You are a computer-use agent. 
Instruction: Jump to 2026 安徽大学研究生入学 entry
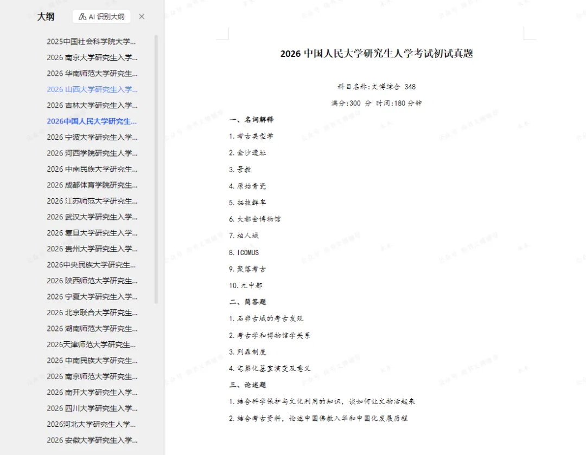[x=92, y=440]
